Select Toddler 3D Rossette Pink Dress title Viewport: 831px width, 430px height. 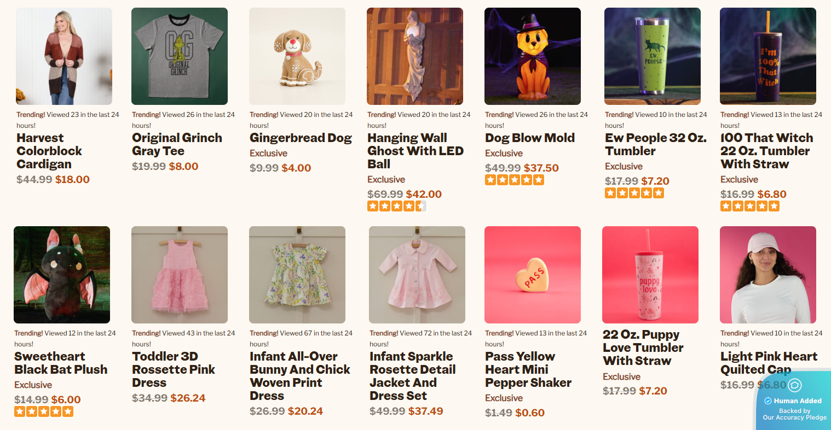pyautogui.click(x=174, y=369)
